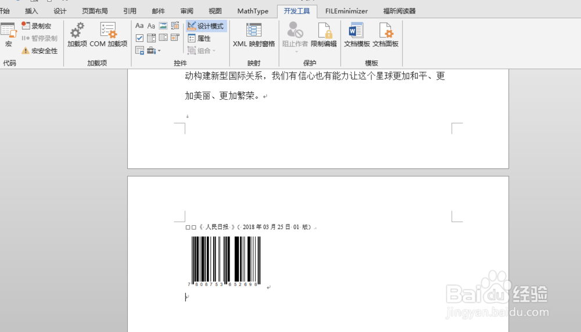This screenshot has height=332, width=581.
Task: Open 文档面板 document panel
Action: 385,34
